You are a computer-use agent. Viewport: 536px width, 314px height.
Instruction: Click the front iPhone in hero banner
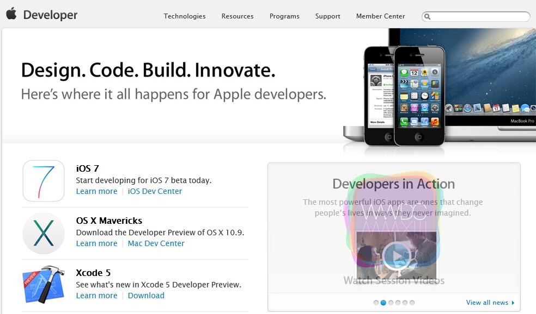[x=419, y=96]
